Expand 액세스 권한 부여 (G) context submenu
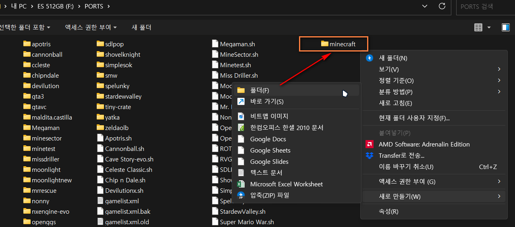Image resolution: width=515 pixels, height=227 pixels. pyautogui.click(x=434, y=182)
